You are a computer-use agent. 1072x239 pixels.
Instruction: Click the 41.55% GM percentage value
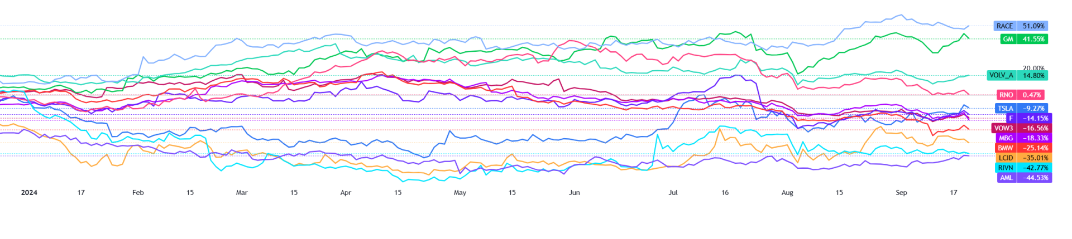[x=1033, y=40]
